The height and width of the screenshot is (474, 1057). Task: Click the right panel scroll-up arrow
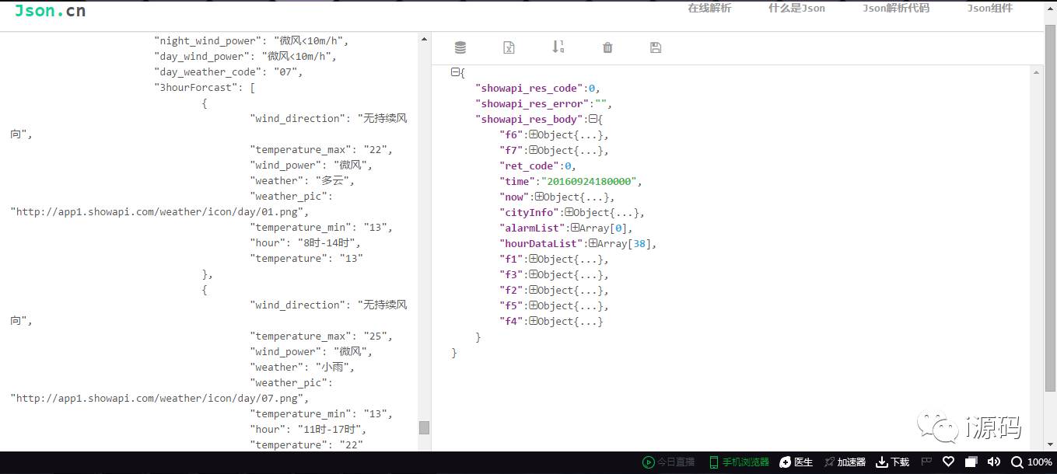1035,72
